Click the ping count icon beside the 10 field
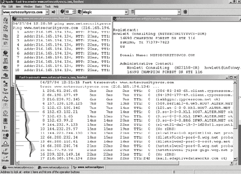 [62, 12]
